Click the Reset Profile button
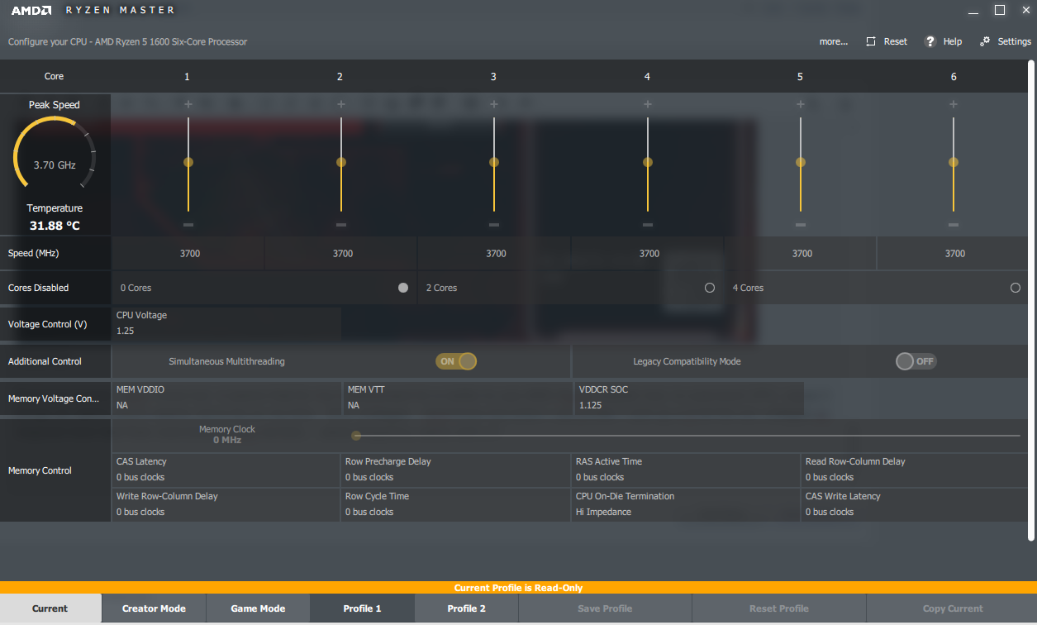Viewport: 1037px width, 625px height. tap(779, 608)
